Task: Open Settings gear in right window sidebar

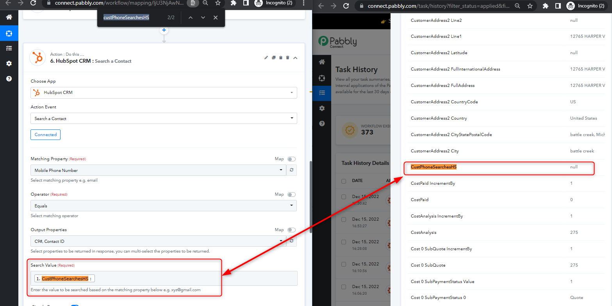Action: (322, 108)
